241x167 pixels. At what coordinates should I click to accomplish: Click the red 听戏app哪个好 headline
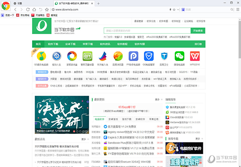pos(127,107)
